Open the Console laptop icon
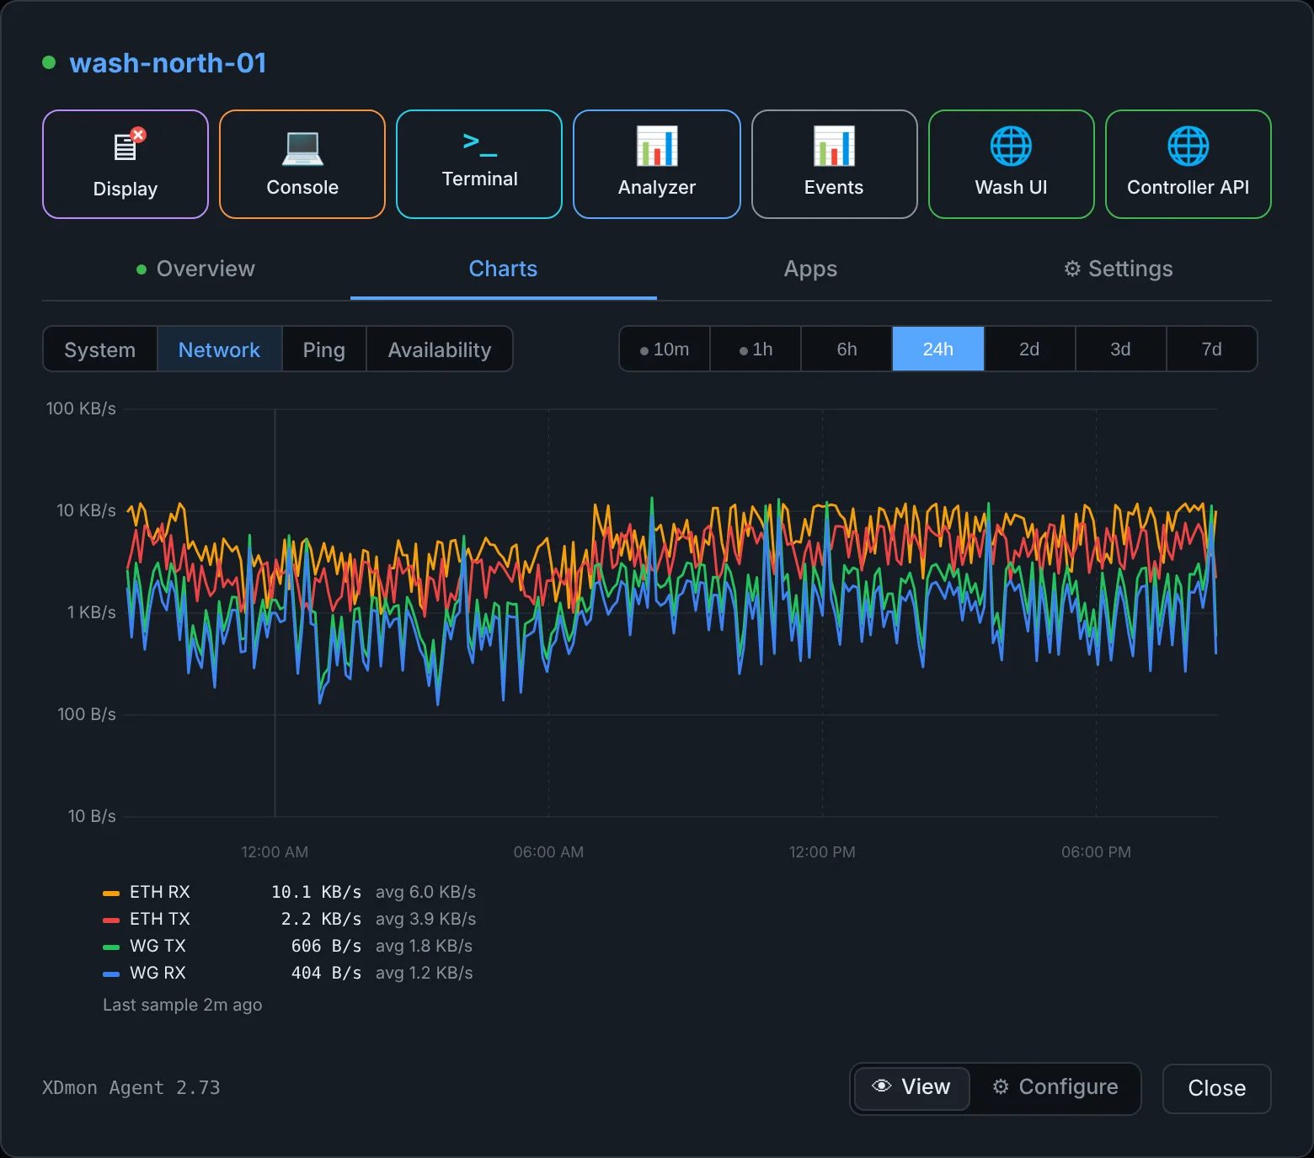This screenshot has height=1158, width=1314. click(x=302, y=148)
